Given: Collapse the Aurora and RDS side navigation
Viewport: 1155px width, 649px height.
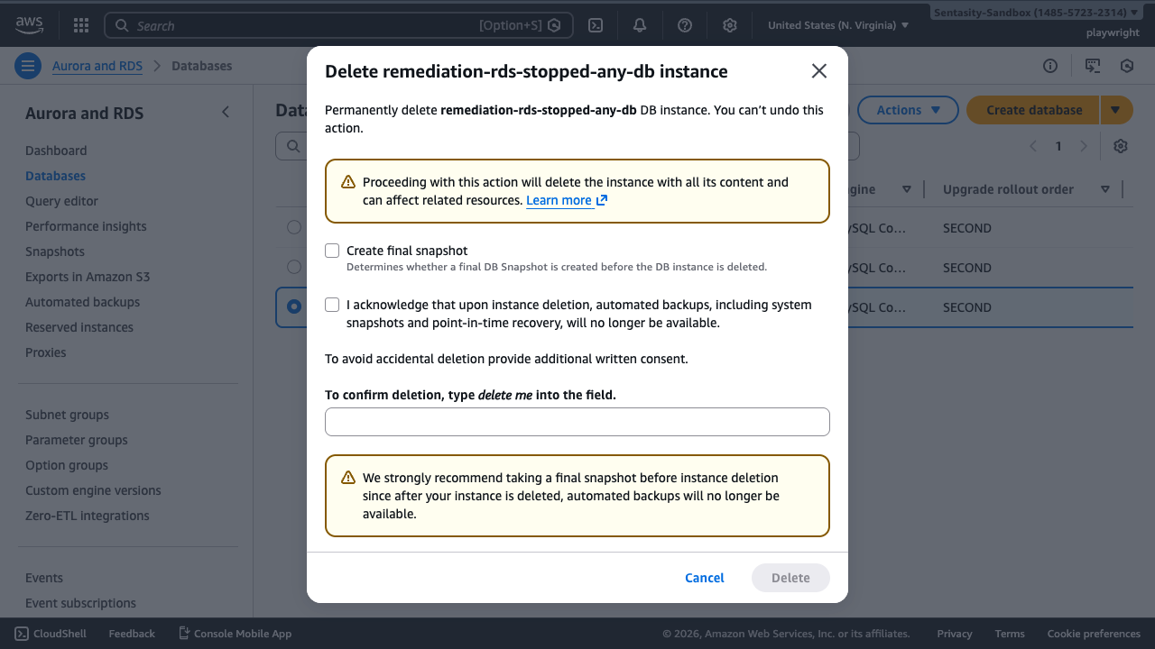Looking at the screenshot, I should (225, 112).
